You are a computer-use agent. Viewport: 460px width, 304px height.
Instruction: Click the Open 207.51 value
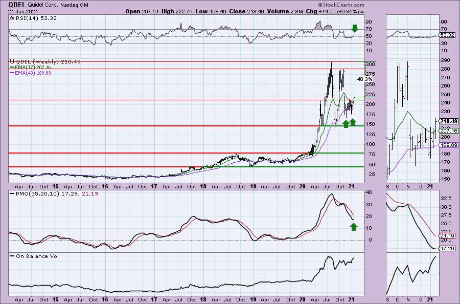(x=142, y=11)
